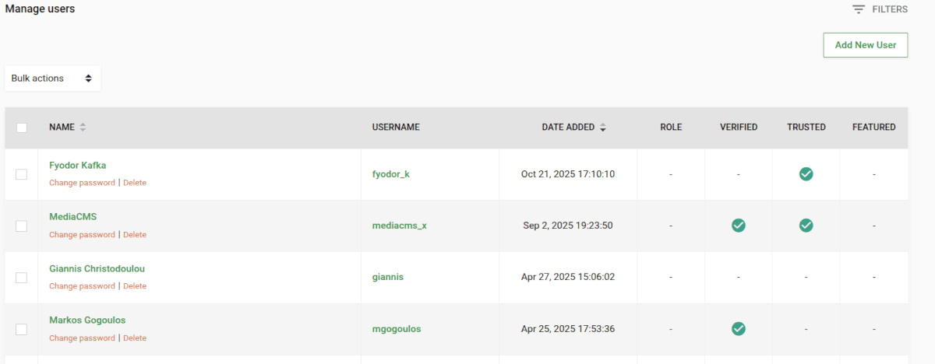Open the Bulk actions dropdown
This screenshot has width=935, height=364.
click(x=52, y=79)
